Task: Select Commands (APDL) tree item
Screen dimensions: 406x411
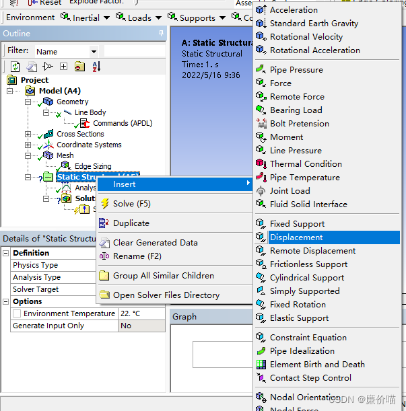Action: pos(123,123)
